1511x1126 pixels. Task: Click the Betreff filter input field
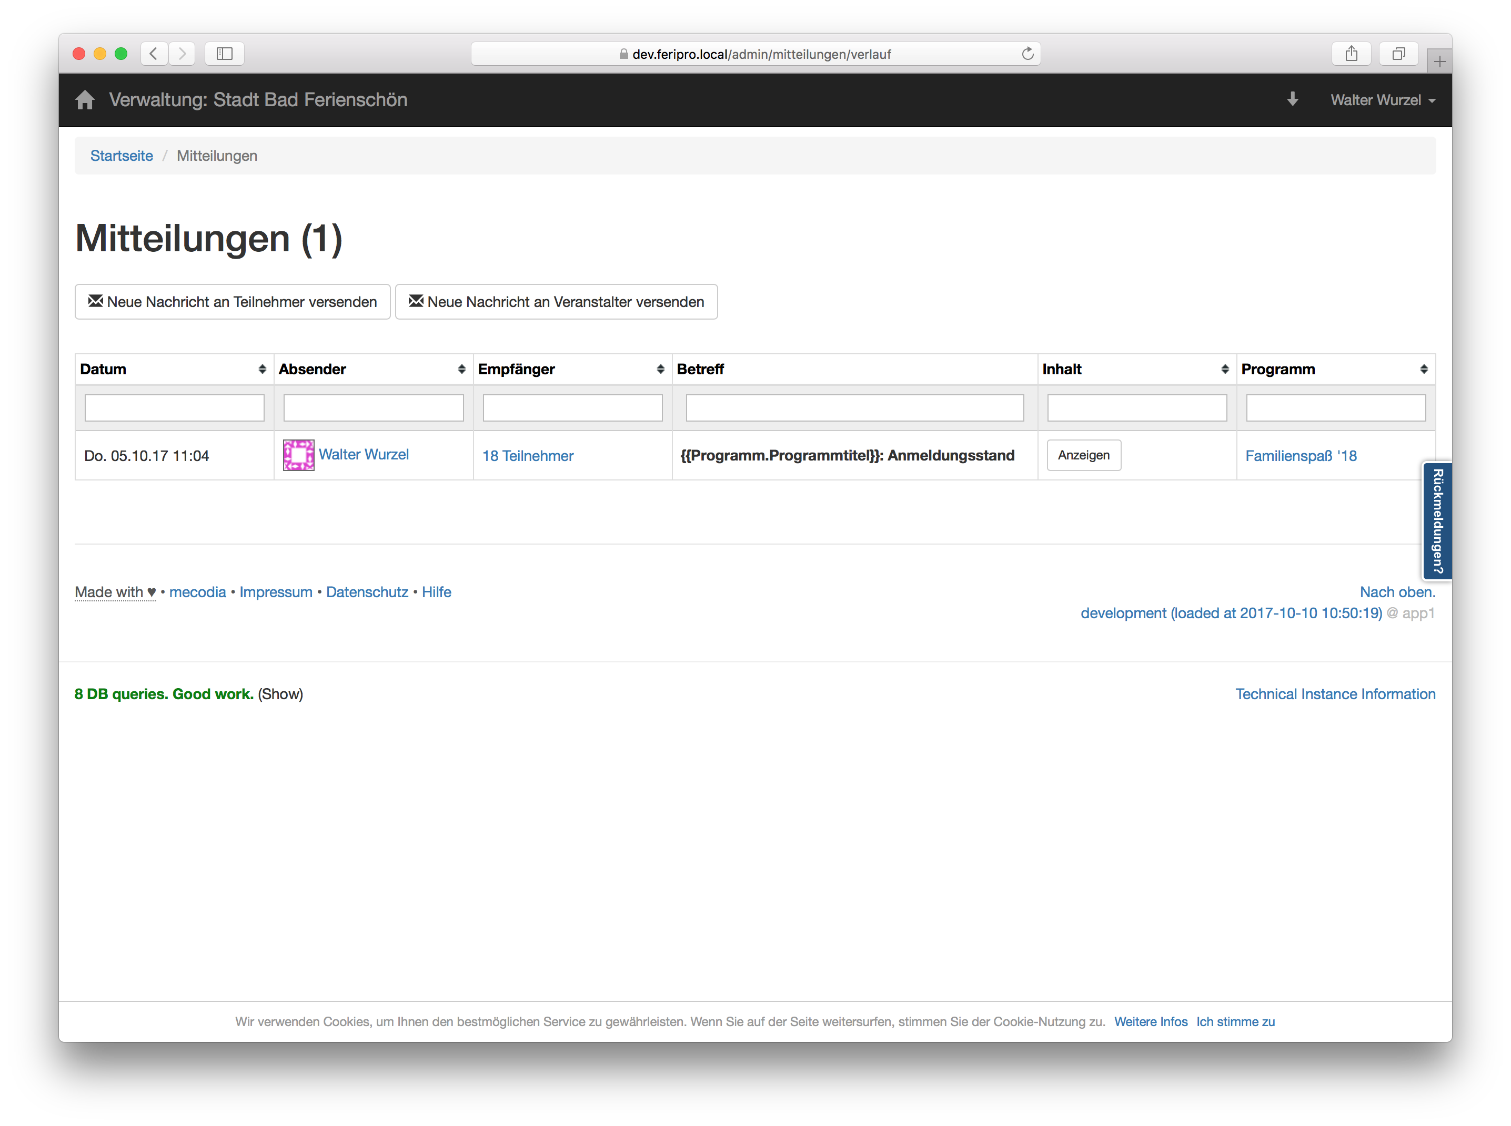pos(854,407)
